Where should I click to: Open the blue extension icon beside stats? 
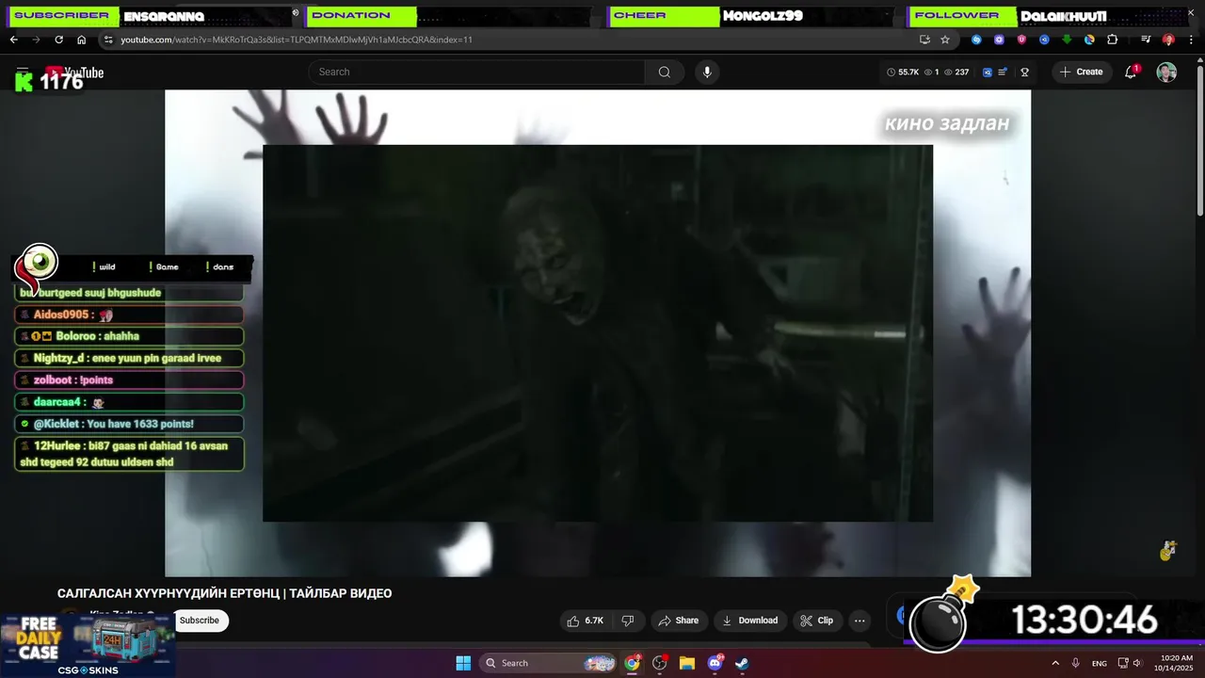coord(988,72)
